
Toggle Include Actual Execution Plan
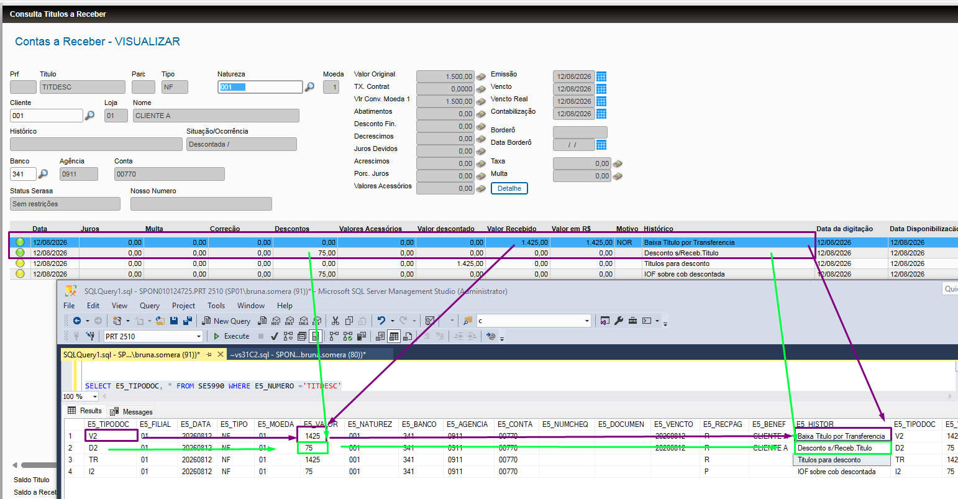[334, 336]
